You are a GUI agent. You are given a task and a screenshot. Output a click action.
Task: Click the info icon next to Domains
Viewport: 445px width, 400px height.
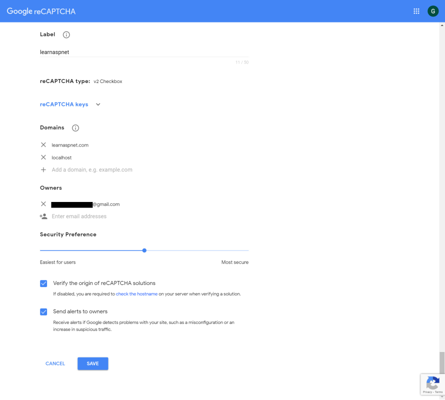(x=75, y=128)
